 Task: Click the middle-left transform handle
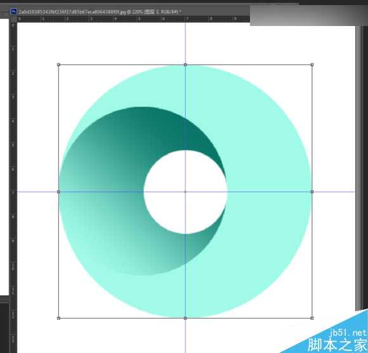pos(58,192)
